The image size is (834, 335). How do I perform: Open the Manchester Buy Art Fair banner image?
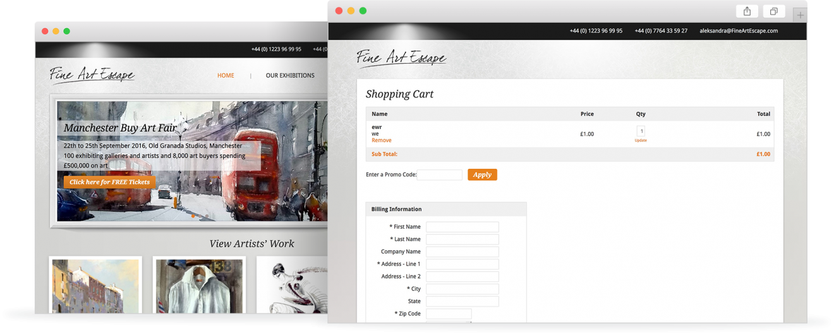pyautogui.click(x=192, y=161)
